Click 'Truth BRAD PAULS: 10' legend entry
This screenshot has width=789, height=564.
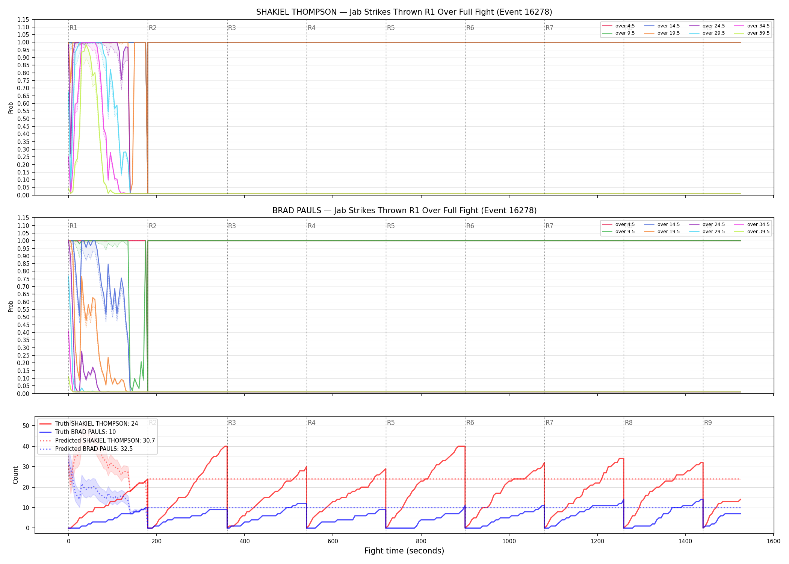[x=78, y=432]
